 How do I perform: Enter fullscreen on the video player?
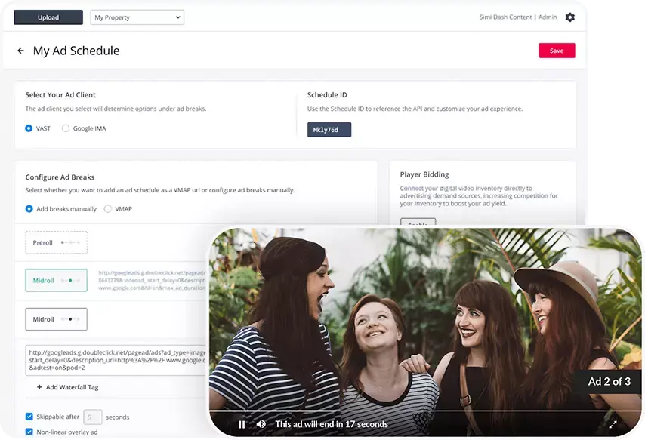point(613,424)
